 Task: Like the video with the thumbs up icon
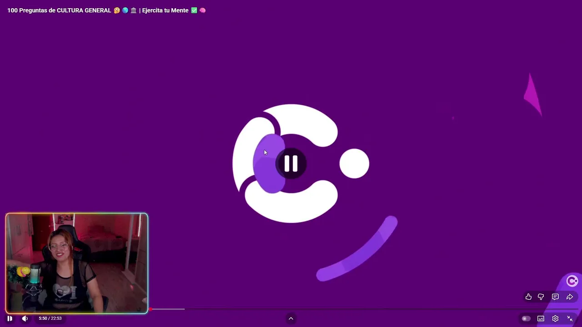528,297
